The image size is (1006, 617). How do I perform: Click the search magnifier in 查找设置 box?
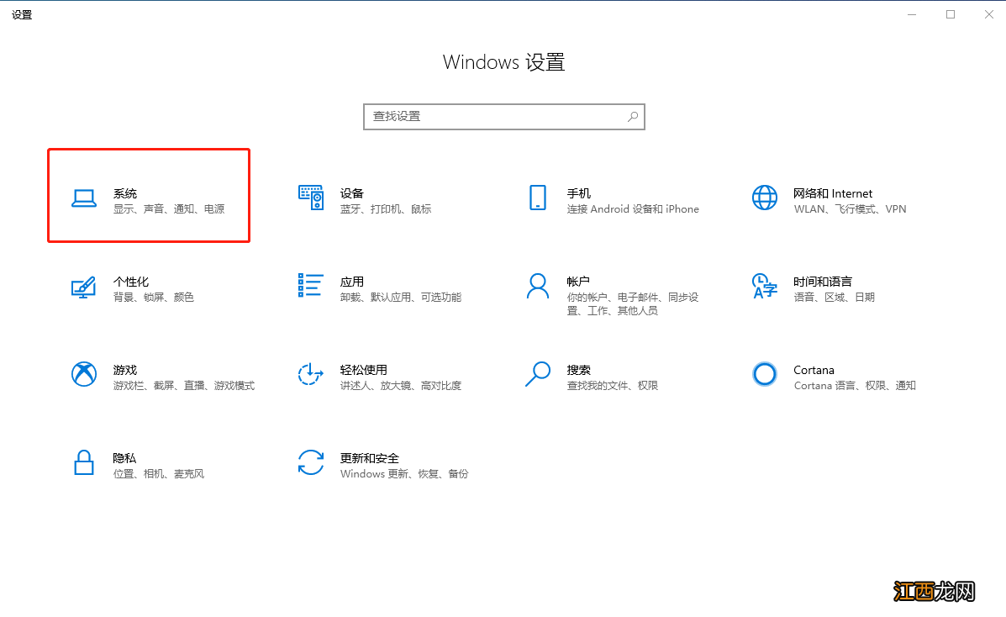point(633,117)
